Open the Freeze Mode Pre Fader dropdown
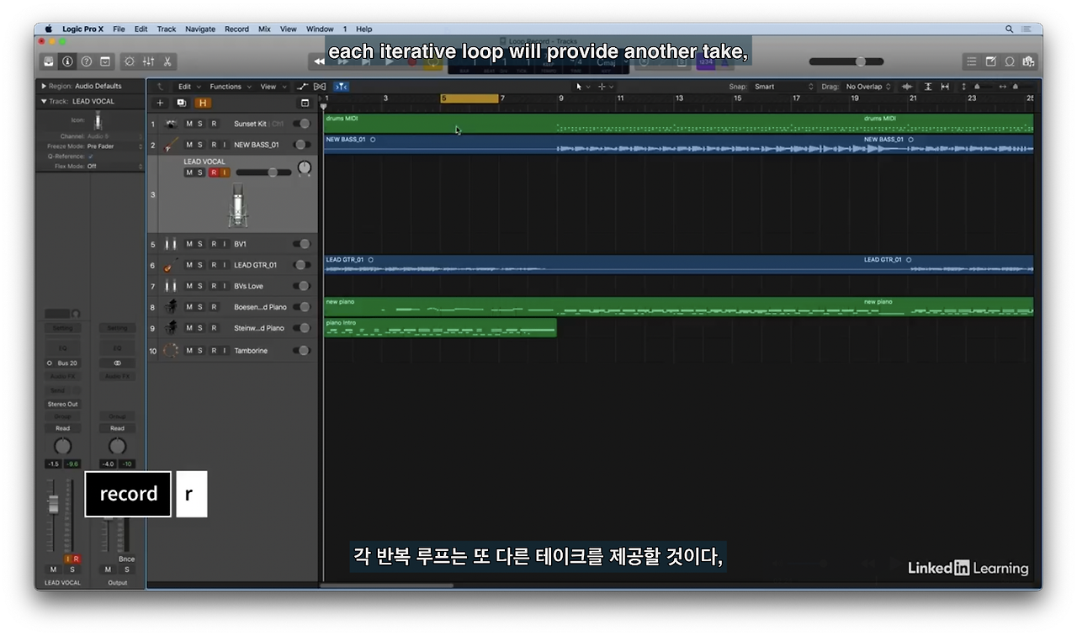Screen dimensions: 1077x636 click(114, 146)
